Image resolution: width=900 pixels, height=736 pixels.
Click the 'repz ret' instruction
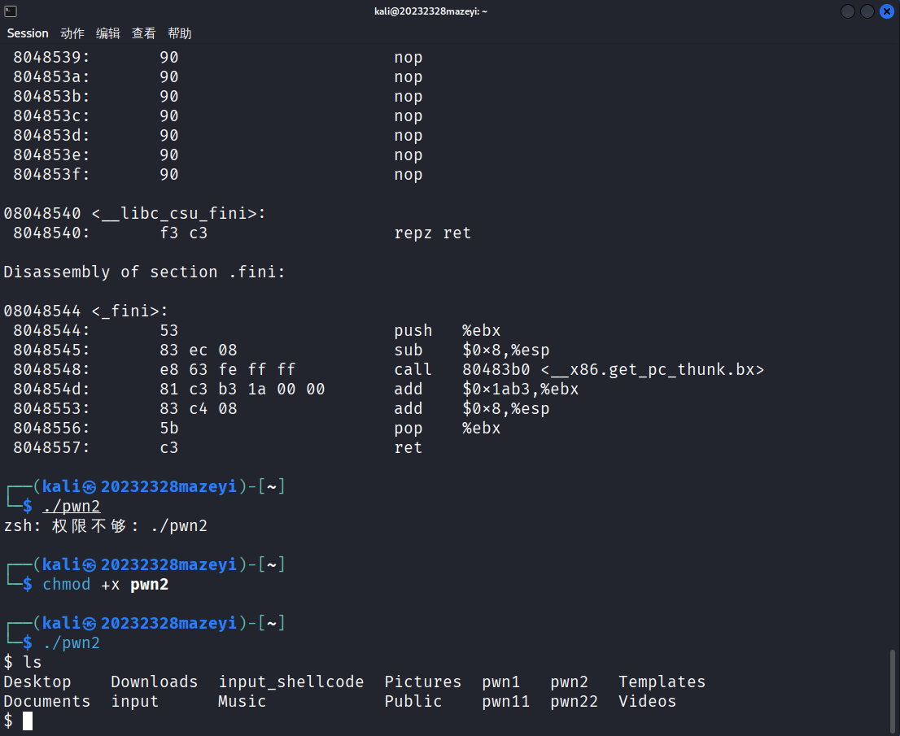coord(432,233)
